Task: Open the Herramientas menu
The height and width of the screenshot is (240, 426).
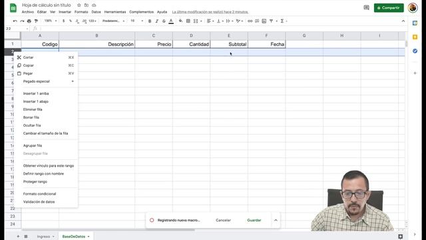Action: click(115, 12)
